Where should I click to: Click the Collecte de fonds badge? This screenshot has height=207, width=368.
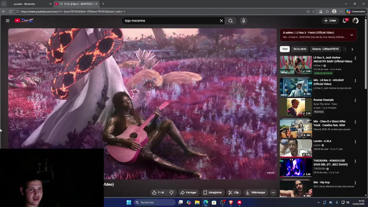click(323, 73)
